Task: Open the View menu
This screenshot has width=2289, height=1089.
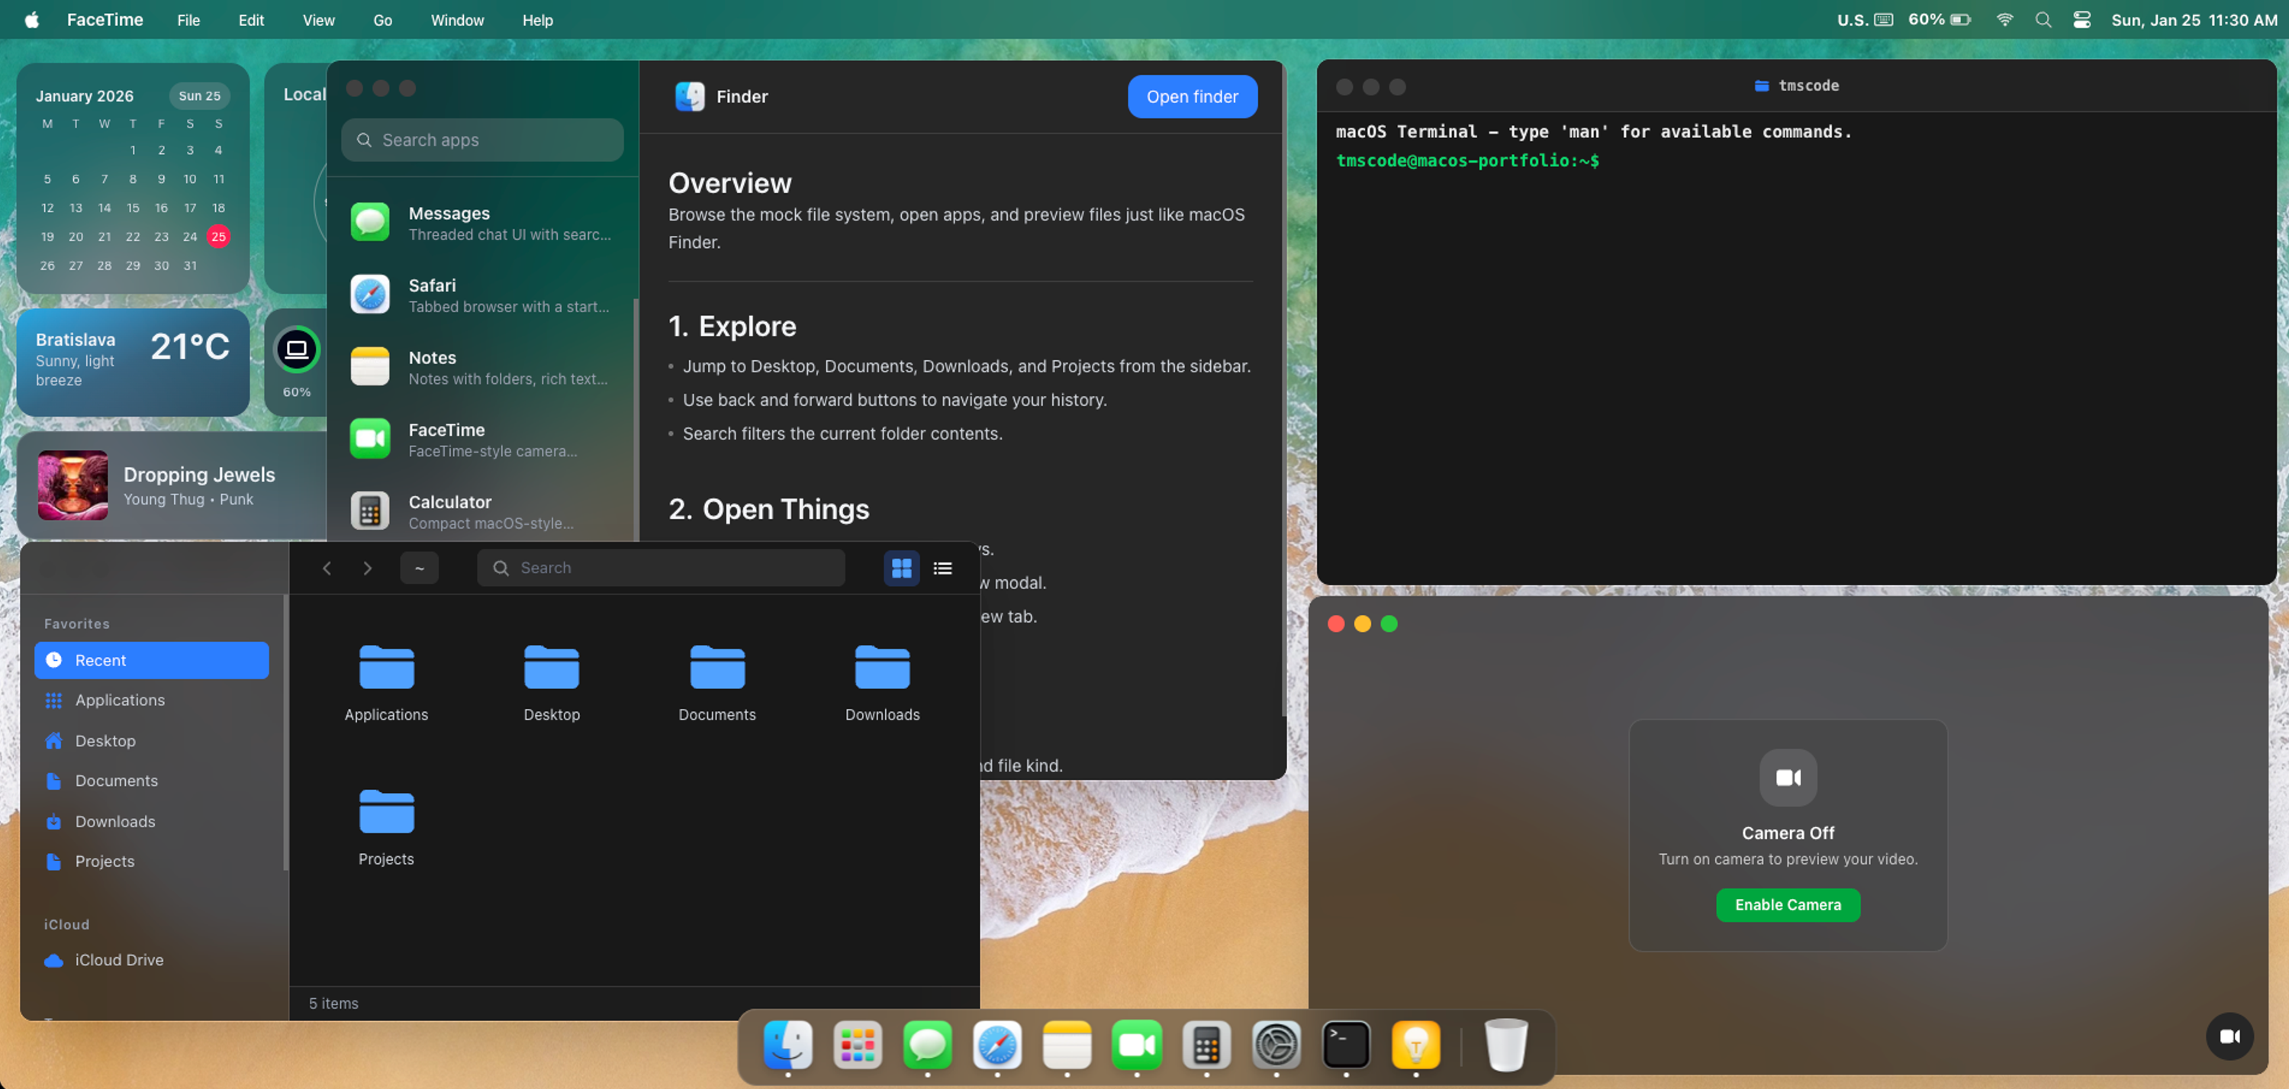Action: coord(318,20)
